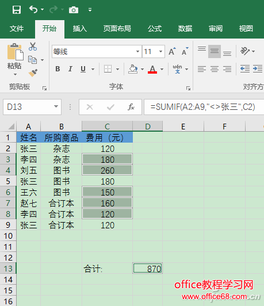Viewport: 264px width, 306px height.
Task: Apply cell borders icon
Action: (108, 69)
